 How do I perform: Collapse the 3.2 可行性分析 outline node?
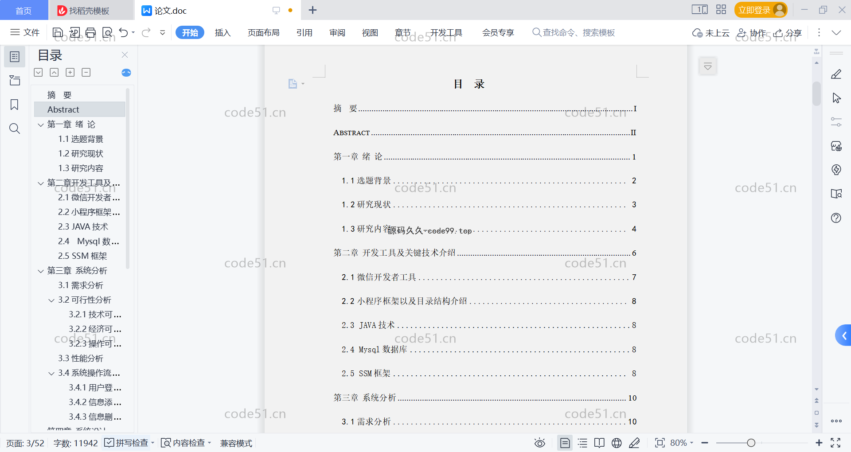(51, 300)
